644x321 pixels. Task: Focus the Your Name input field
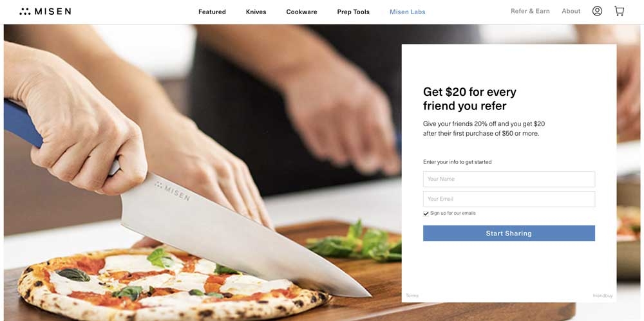click(509, 179)
